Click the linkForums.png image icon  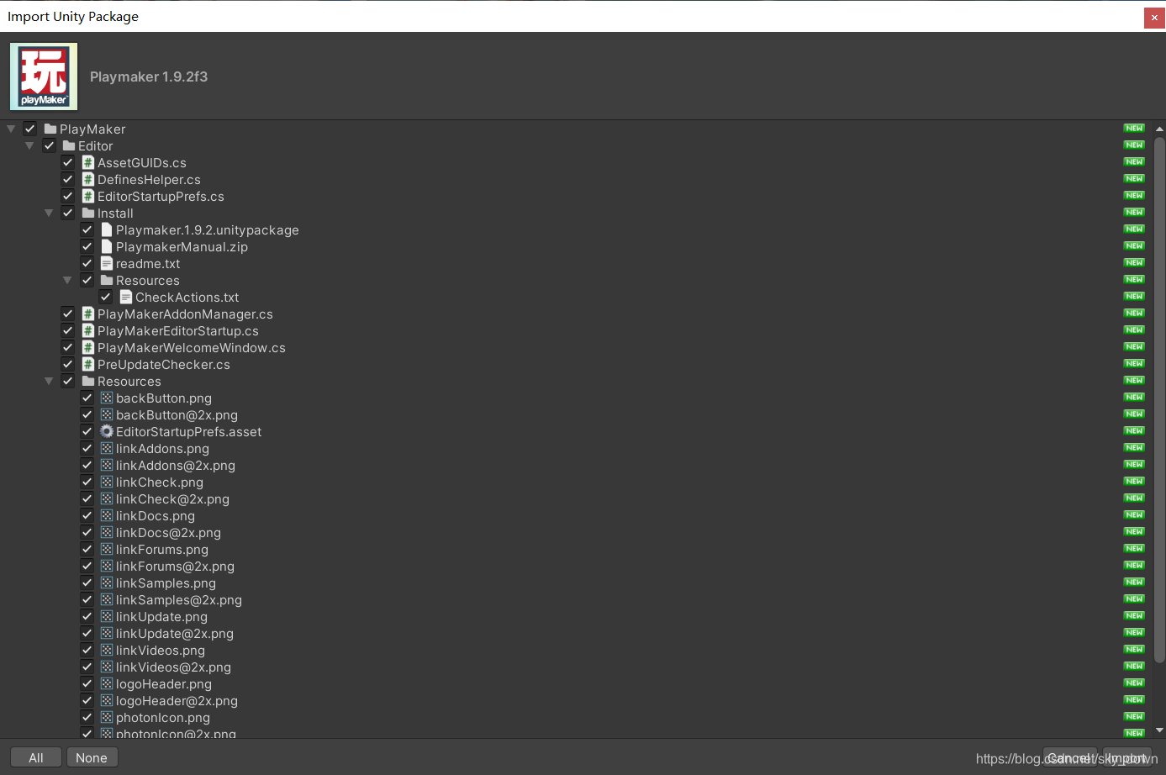(x=107, y=549)
